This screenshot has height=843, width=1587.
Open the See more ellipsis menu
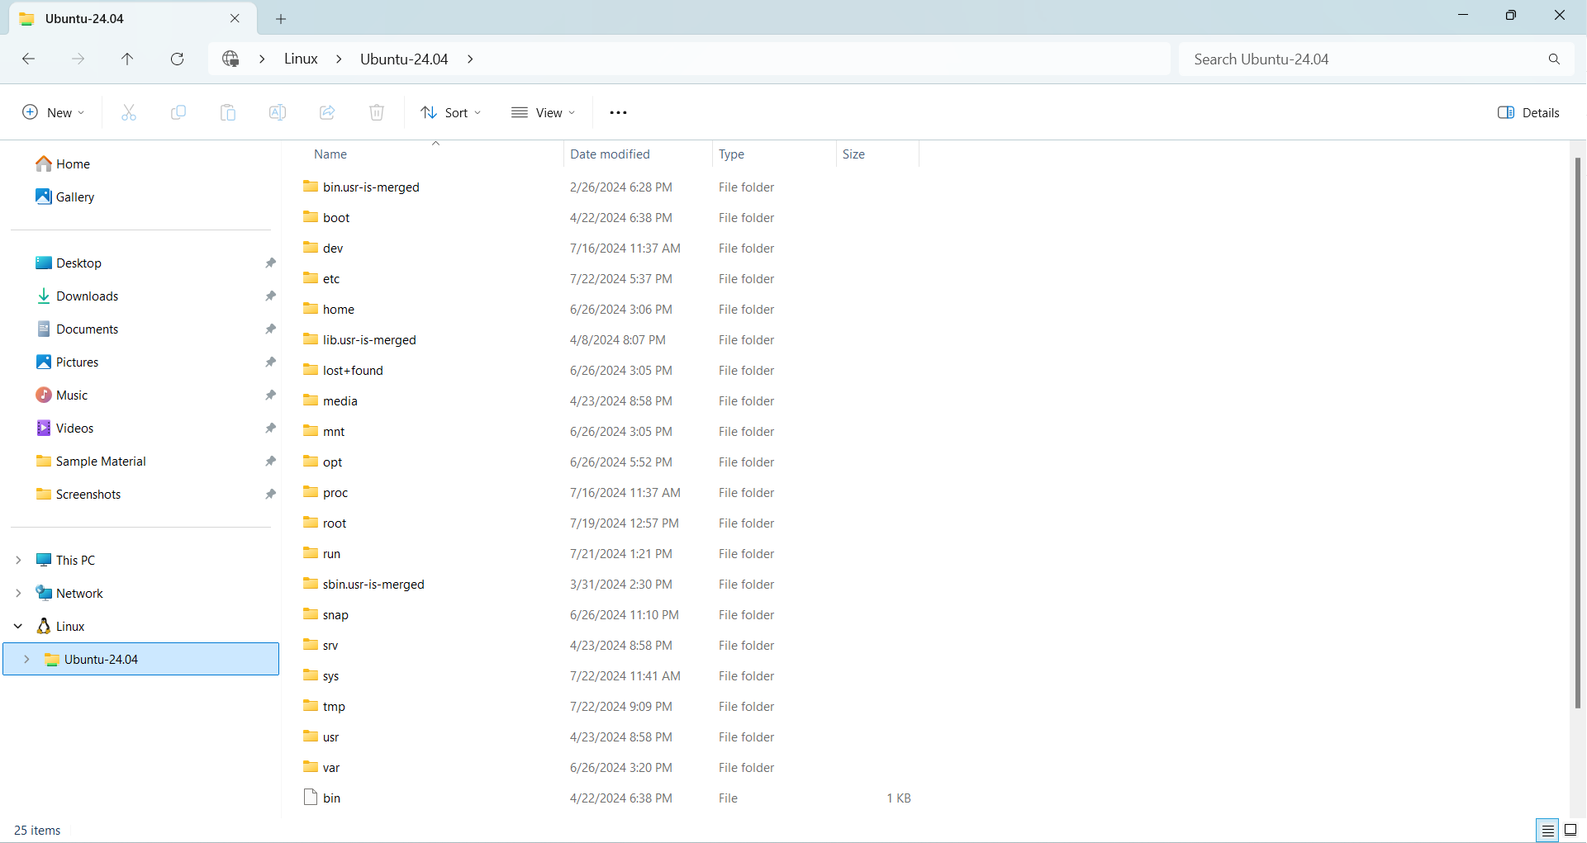click(618, 112)
